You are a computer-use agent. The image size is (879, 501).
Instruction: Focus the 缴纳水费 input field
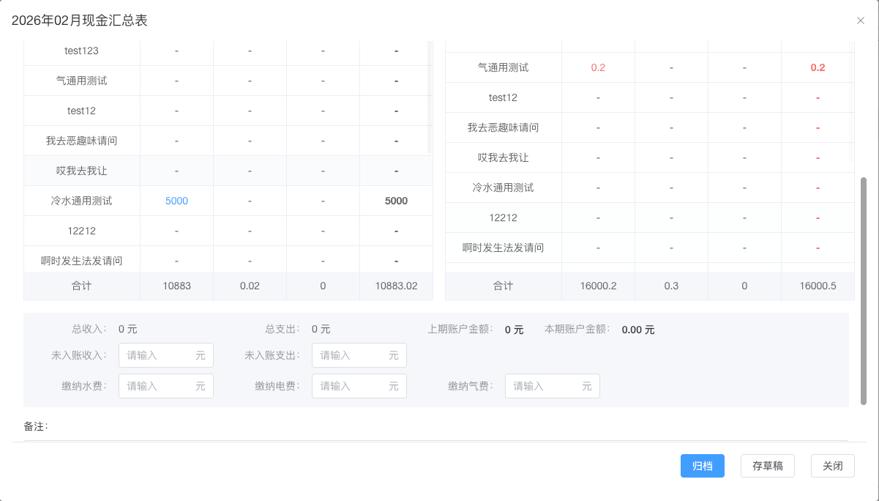tap(166, 386)
